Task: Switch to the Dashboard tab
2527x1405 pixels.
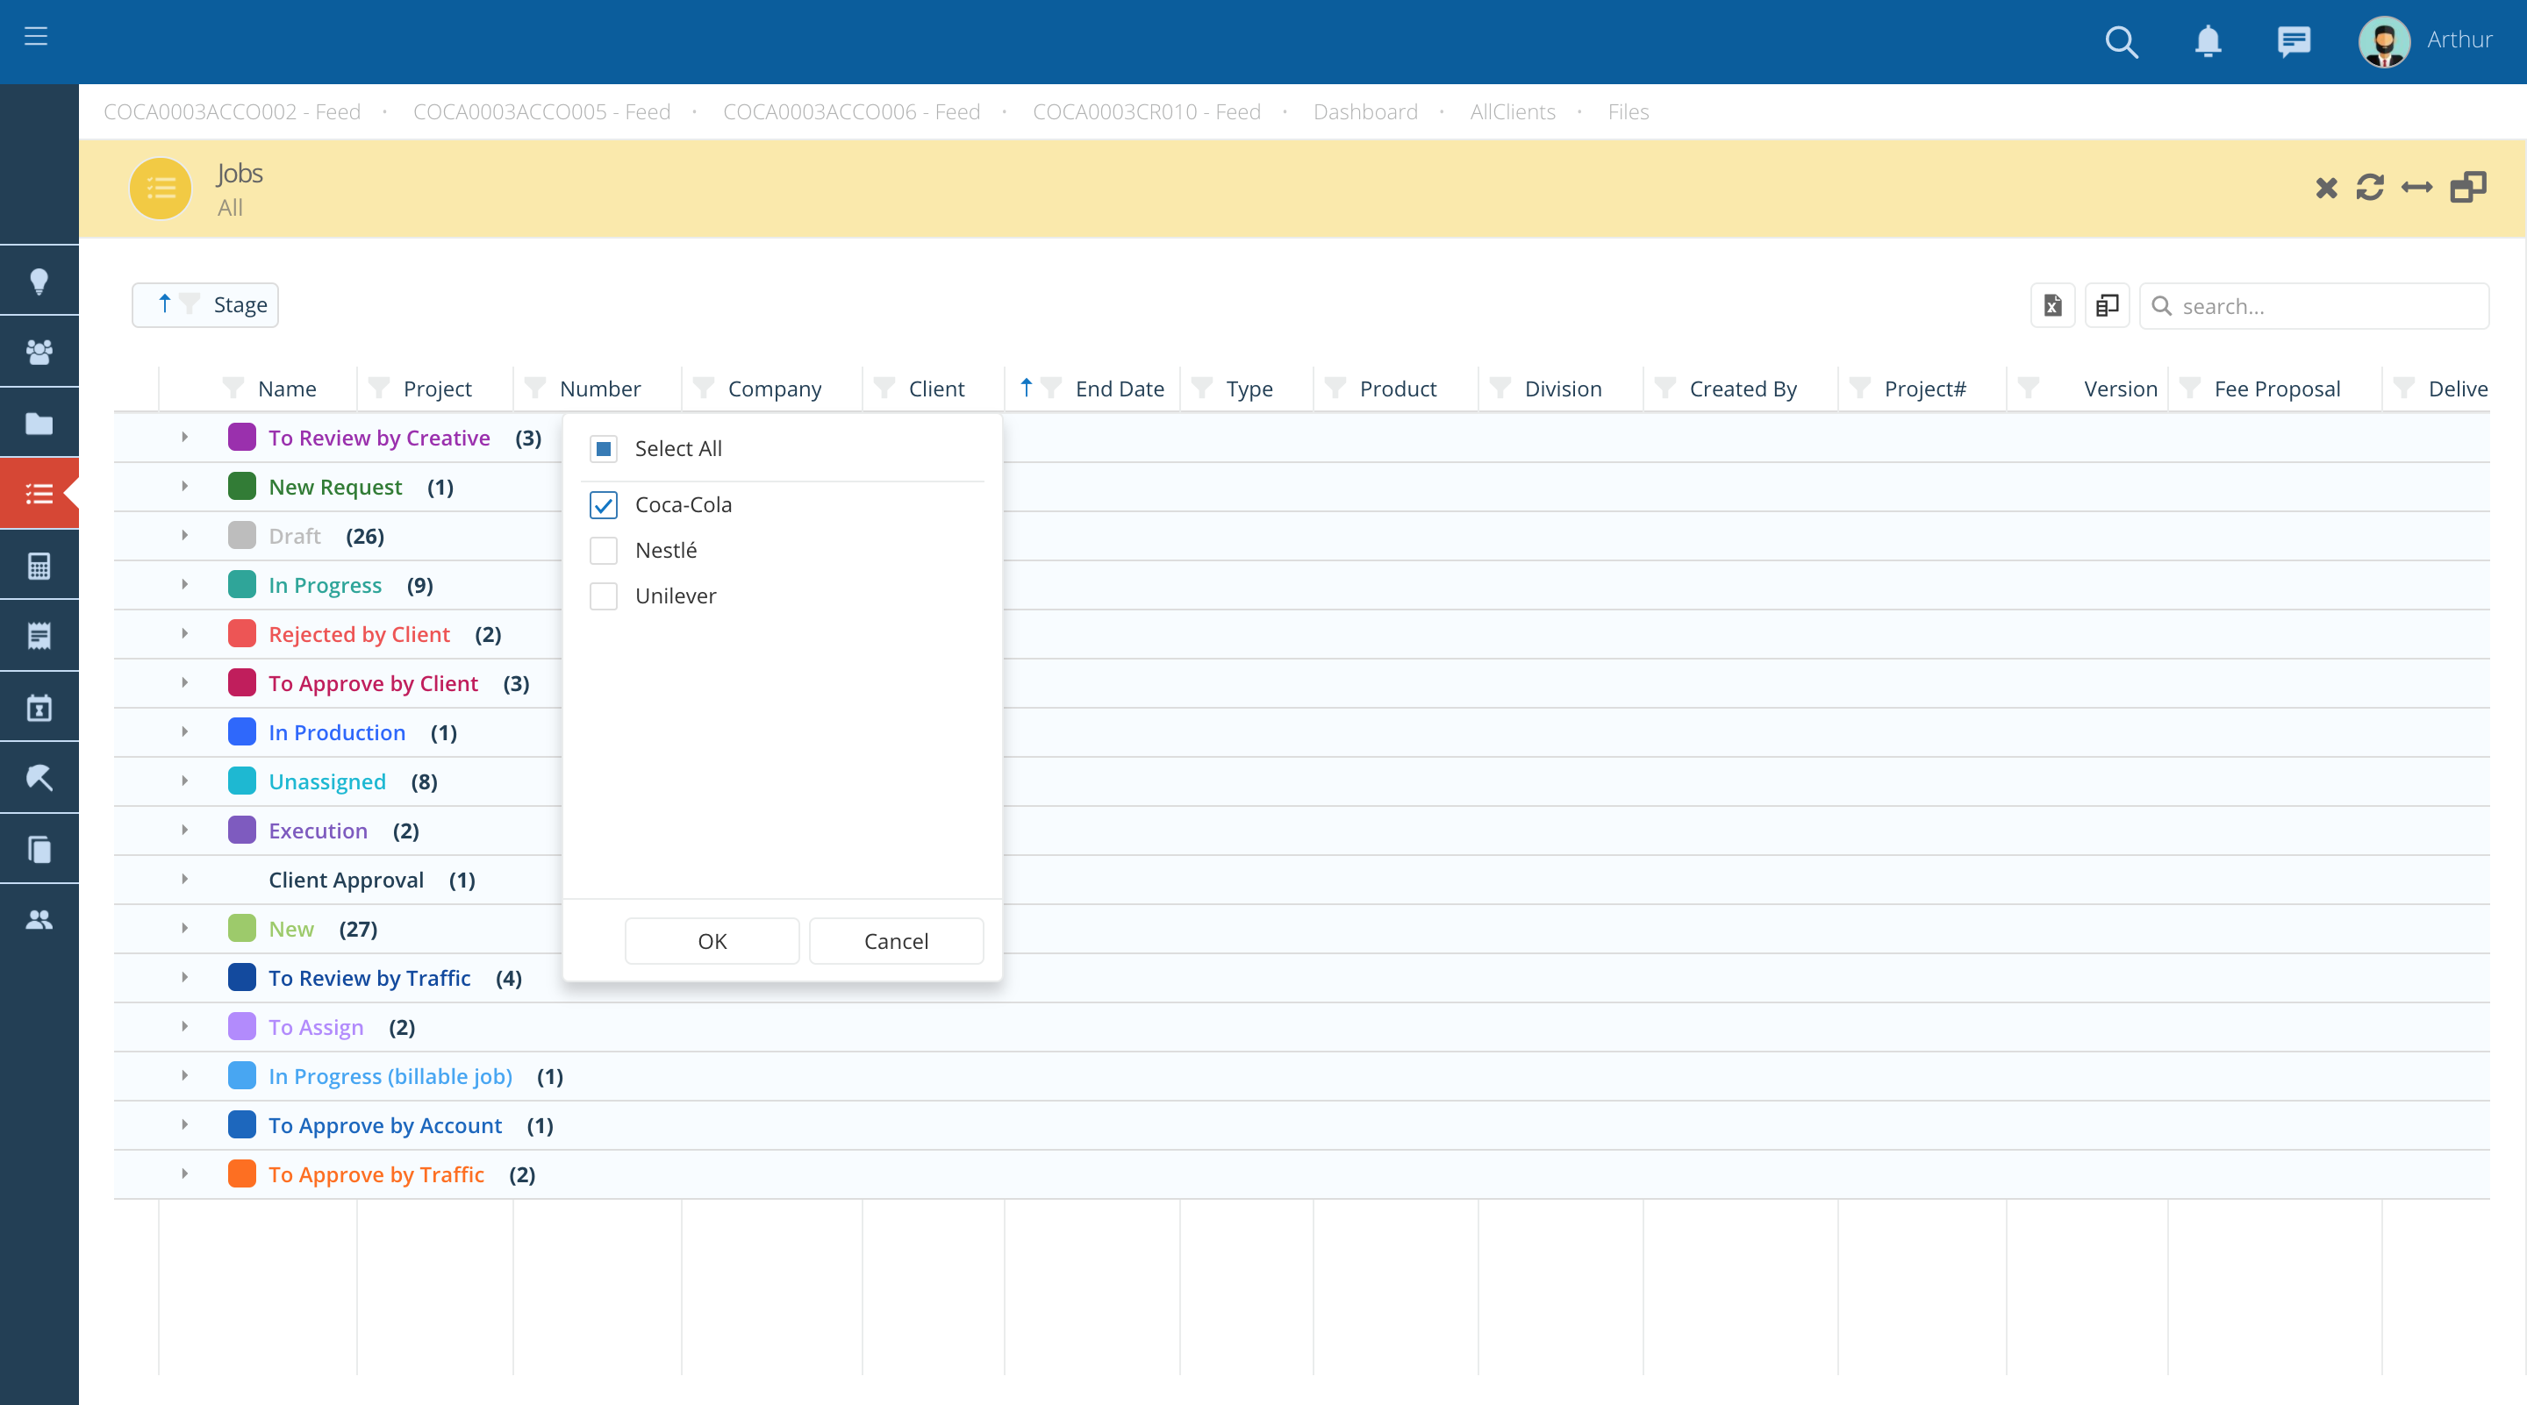Action: (1364, 111)
